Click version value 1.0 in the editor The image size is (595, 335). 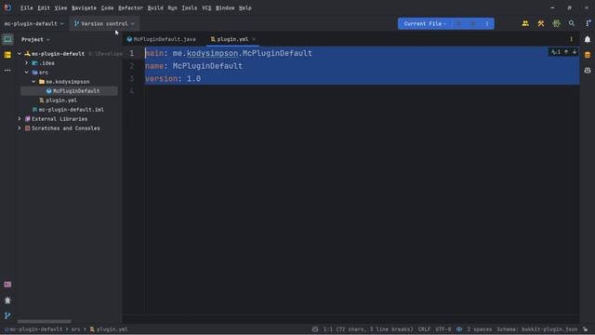click(x=193, y=78)
